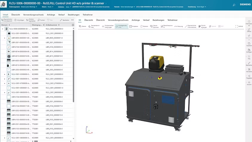Click Freigeben in right sidebar
This screenshot has height=142, width=252.
tap(249, 77)
